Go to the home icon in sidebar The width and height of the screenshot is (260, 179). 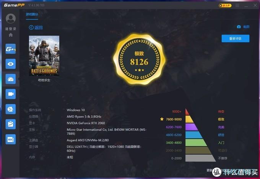pos(11,35)
